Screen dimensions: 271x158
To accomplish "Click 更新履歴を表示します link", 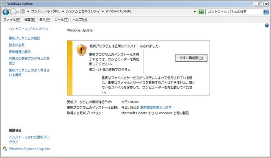I will coord(156,107).
